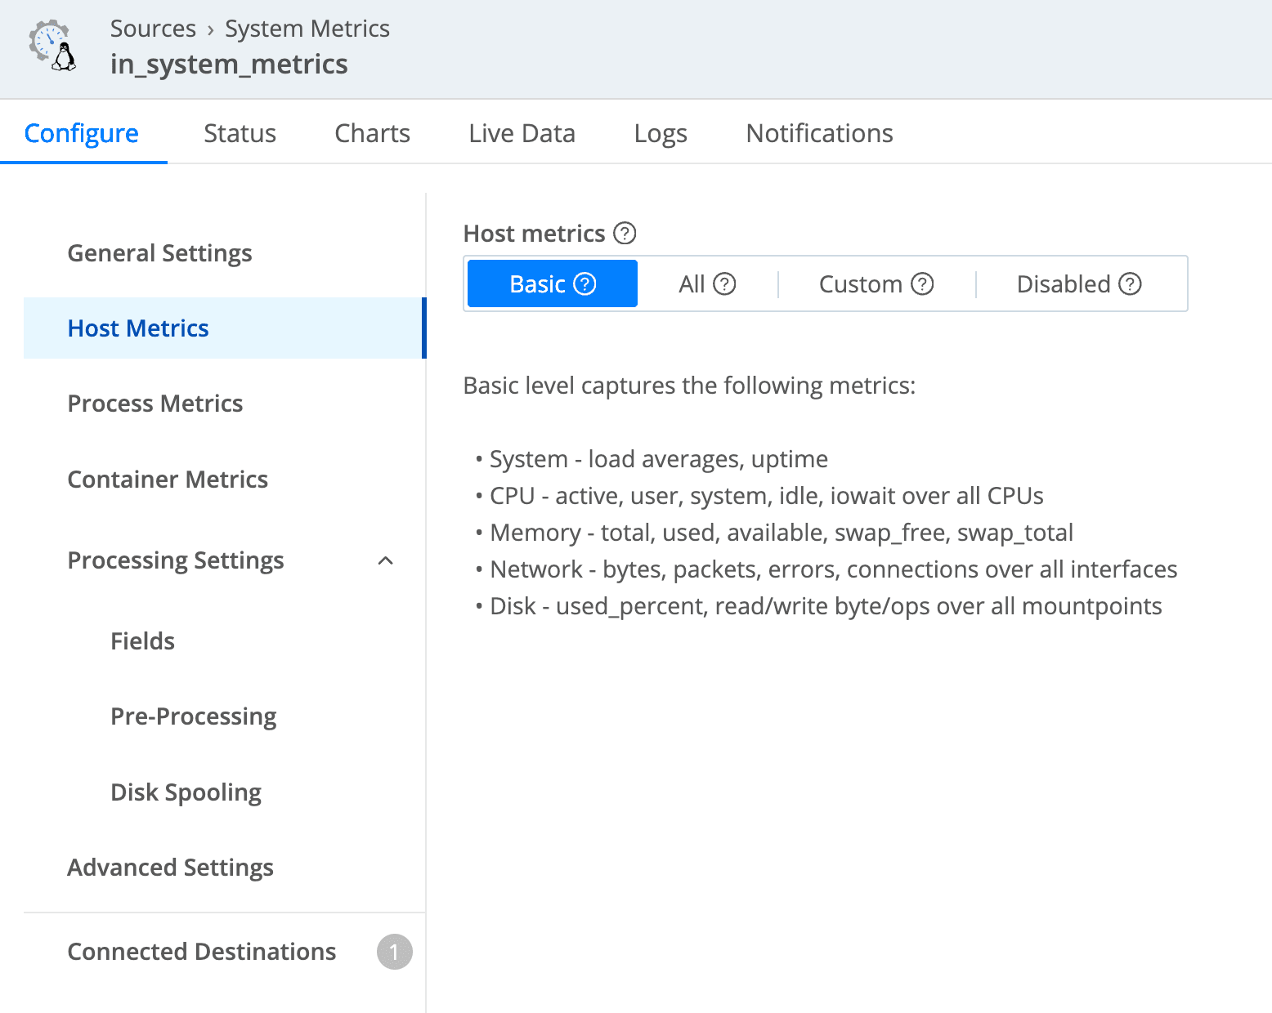The image size is (1272, 1013).
Task: Click the help icon beside All option
Action: point(724,283)
